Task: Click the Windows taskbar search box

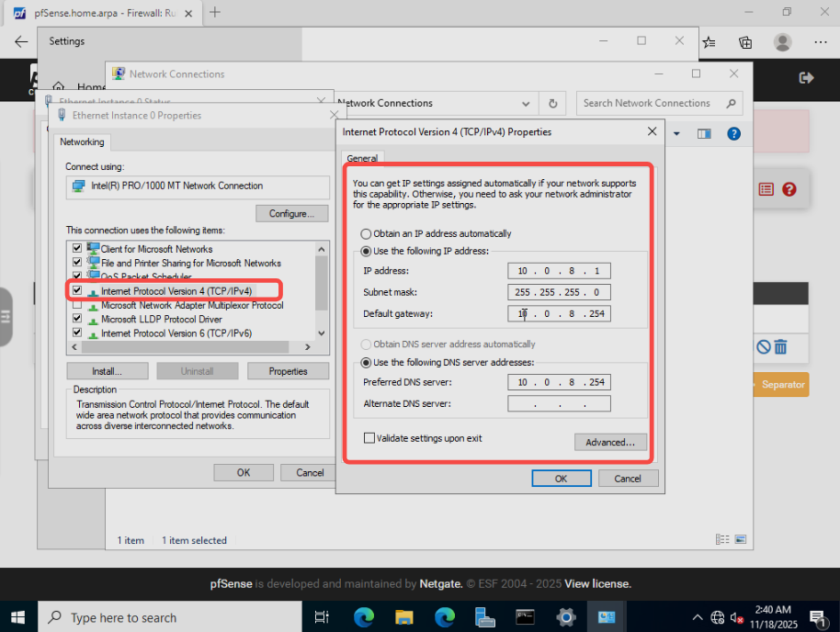Action: tap(169, 617)
